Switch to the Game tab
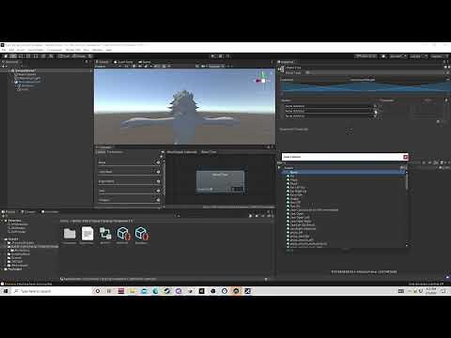The width and height of the screenshot is (451, 338). 145,62
